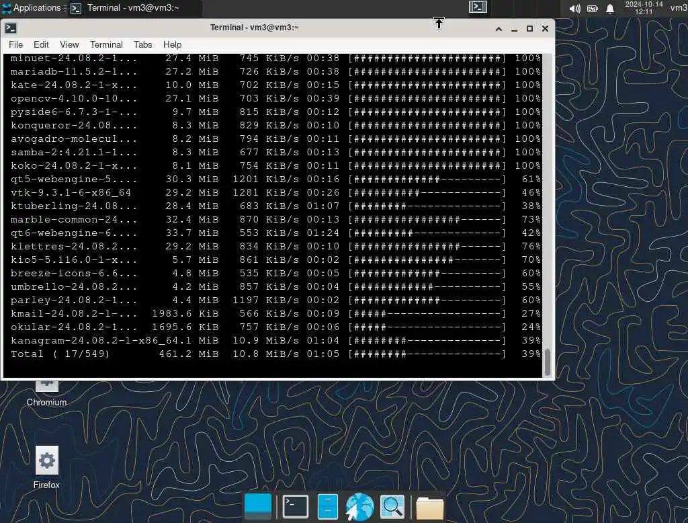Click the '61%' qt5-webengine percentage
Image resolution: width=688 pixels, height=523 pixels.
tap(531, 179)
